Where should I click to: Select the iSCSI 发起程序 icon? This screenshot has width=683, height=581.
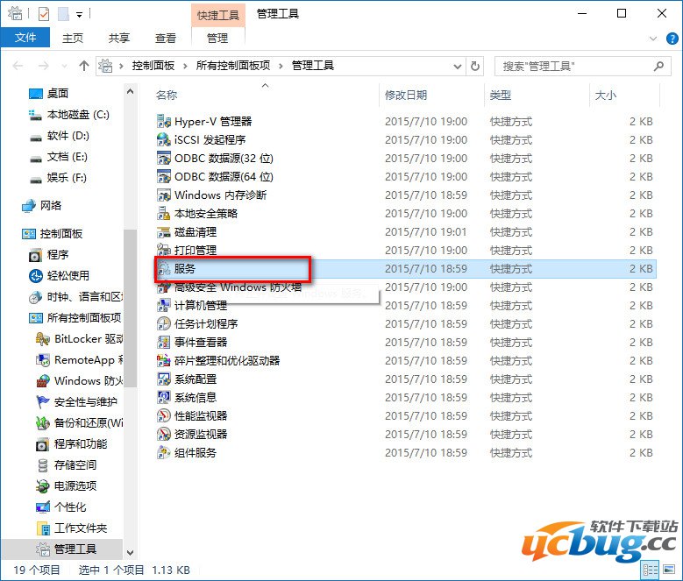[163, 140]
